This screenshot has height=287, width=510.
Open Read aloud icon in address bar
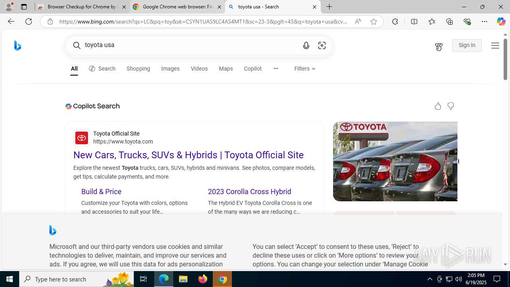point(358,22)
